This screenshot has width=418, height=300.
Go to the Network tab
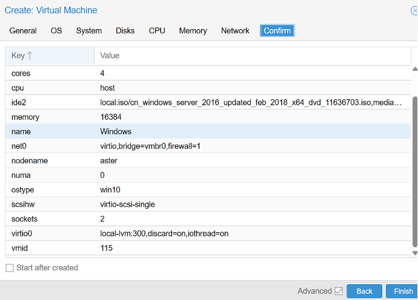point(235,31)
